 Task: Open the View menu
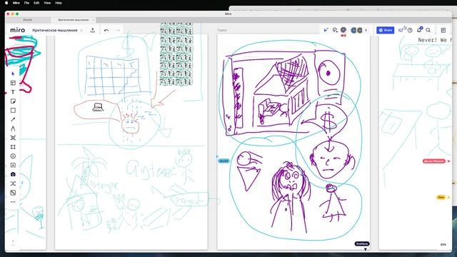tap(47, 3)
